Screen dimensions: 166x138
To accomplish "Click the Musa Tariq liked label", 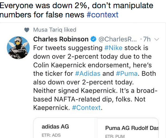I will point(55,30).
